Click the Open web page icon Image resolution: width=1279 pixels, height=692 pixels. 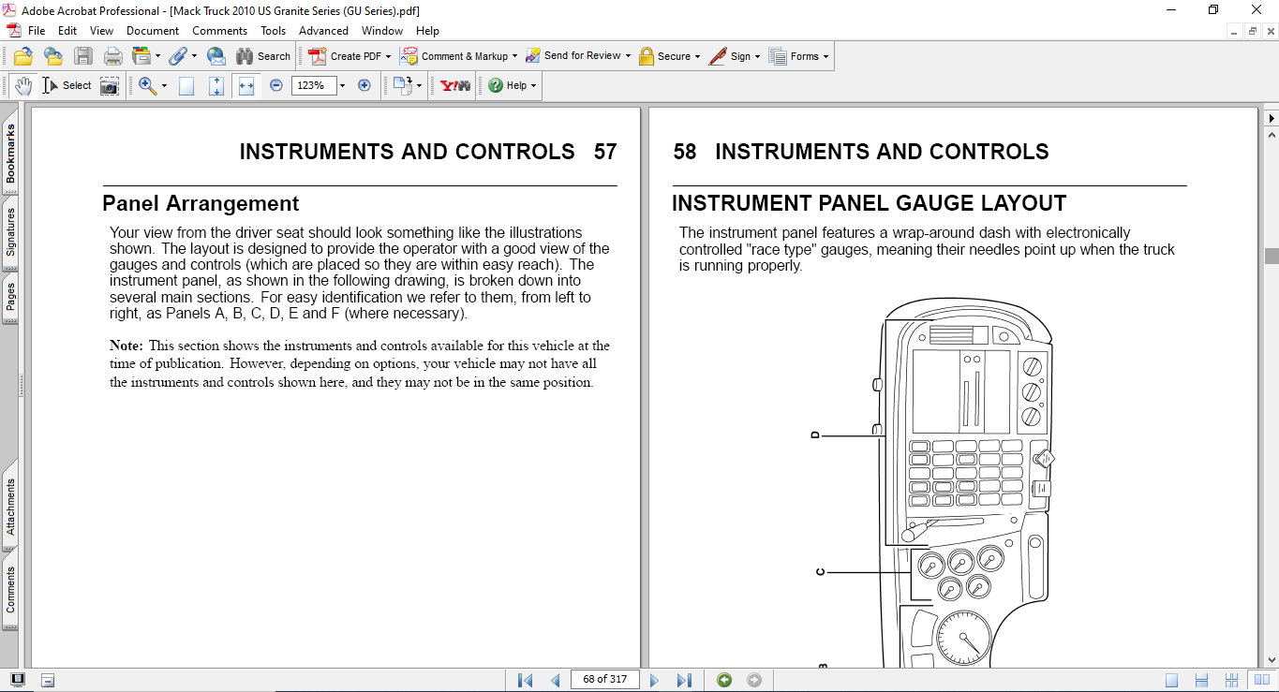[53, 56]
